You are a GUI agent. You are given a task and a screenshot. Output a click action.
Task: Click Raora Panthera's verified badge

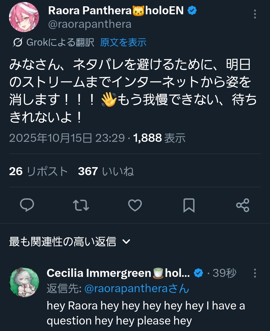[x=192, y=11]
